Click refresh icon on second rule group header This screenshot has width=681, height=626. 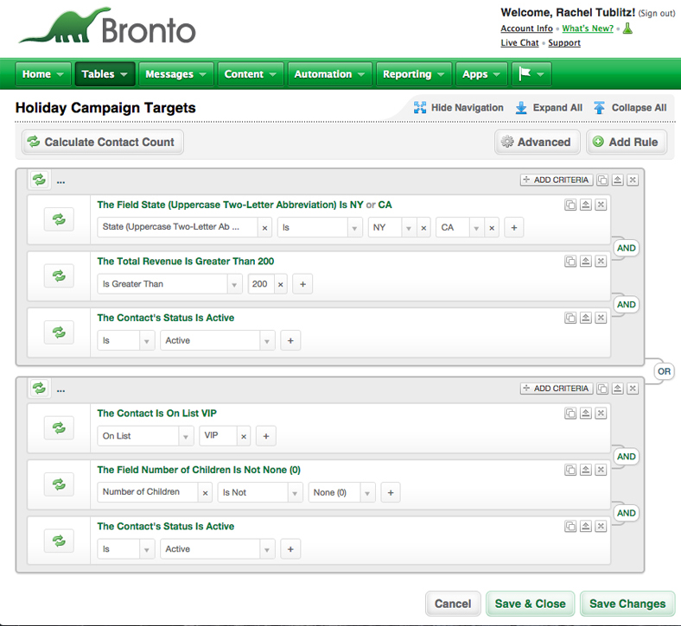tap(39, 388)
